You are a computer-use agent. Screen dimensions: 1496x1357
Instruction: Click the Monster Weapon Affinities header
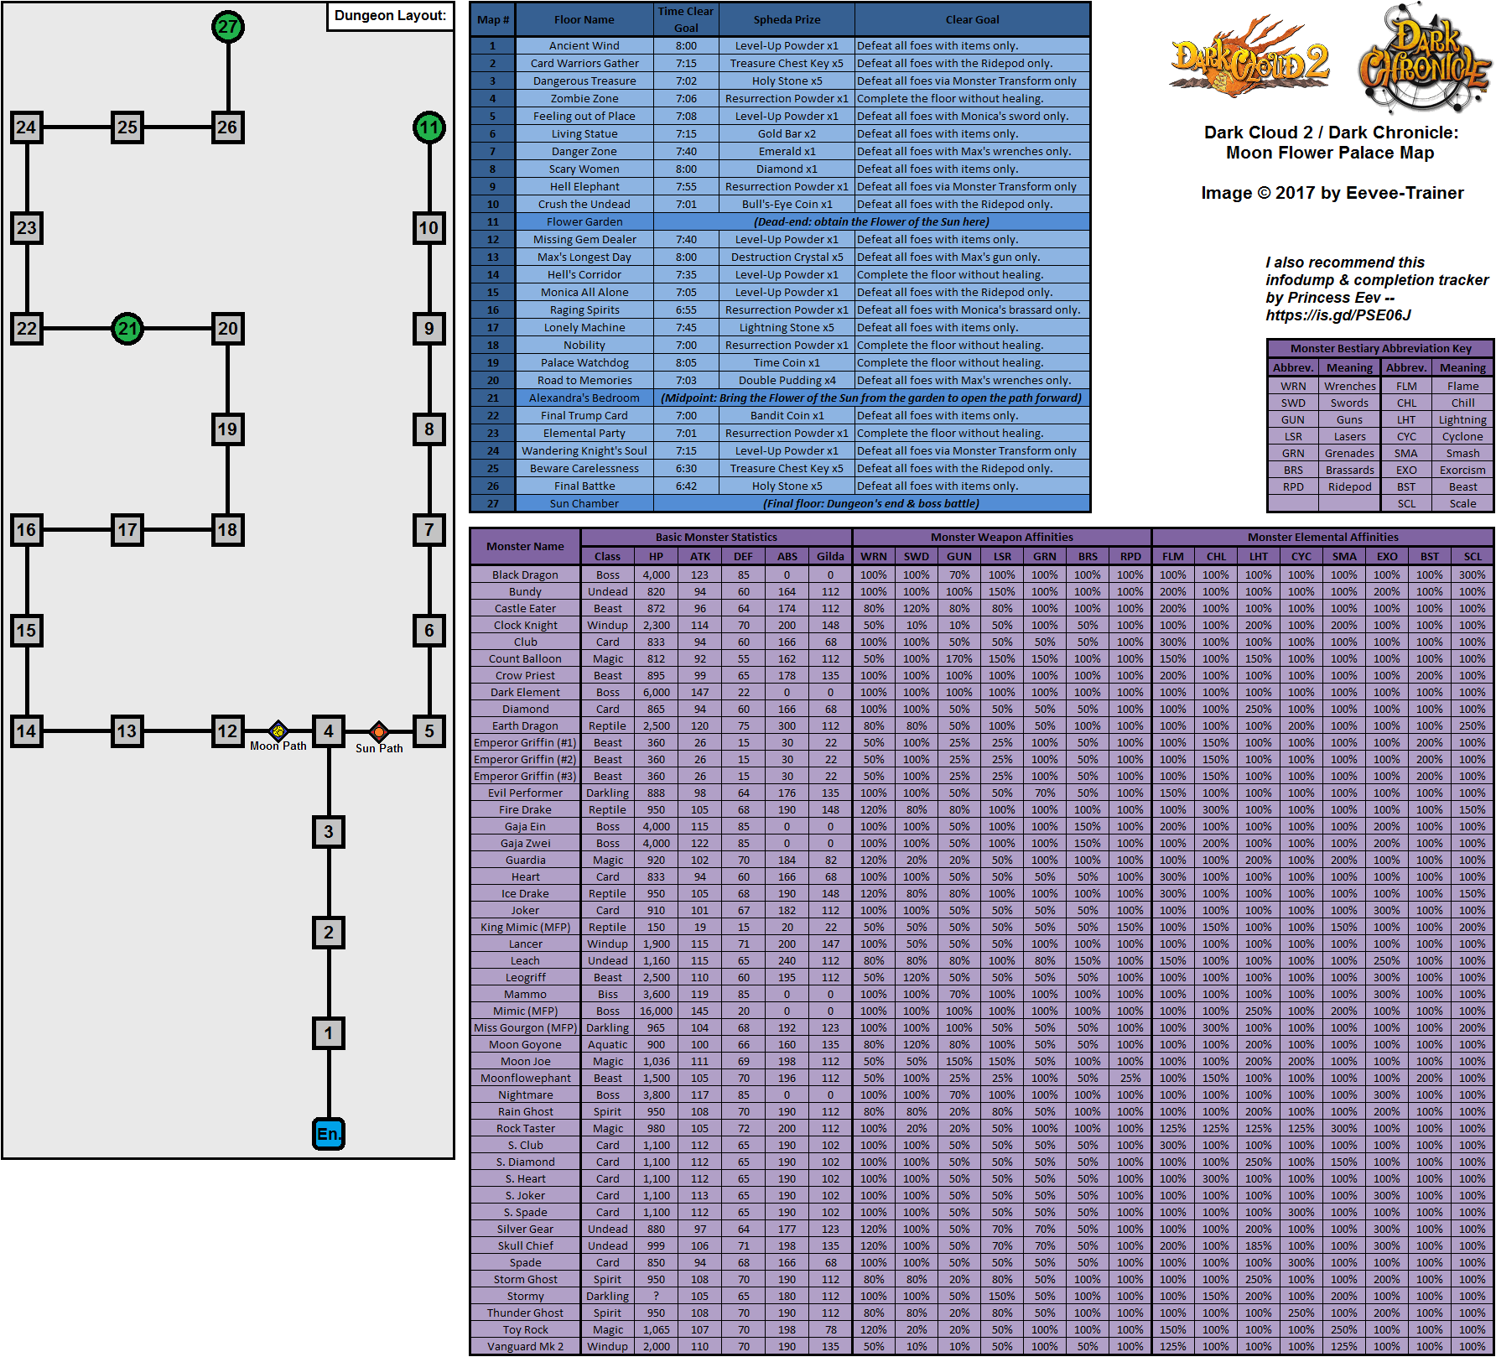point(1001,537)
